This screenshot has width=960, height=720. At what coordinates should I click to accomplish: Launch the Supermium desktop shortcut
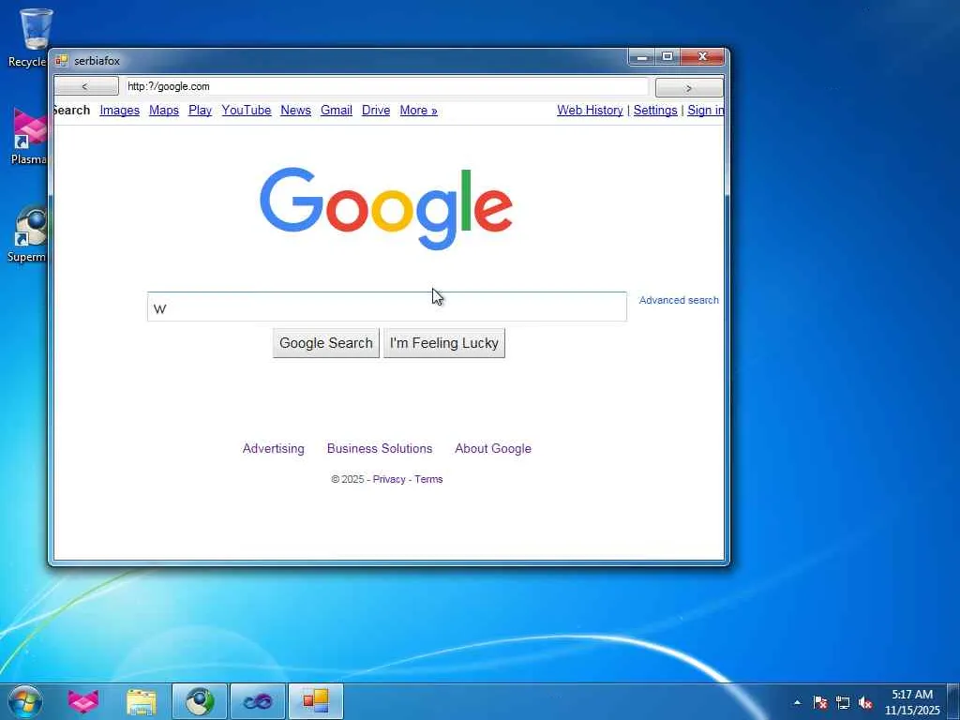pyautogui.click(x=29, y=233)
